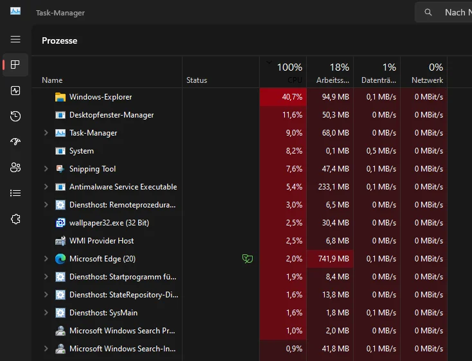This screenshot has height=361, width=472.
Task: Click the search magnifier icon
Action: (x=428, y=12)
